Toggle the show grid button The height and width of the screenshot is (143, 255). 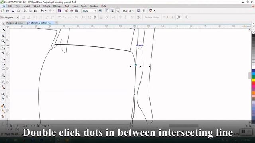click(112, 11)
